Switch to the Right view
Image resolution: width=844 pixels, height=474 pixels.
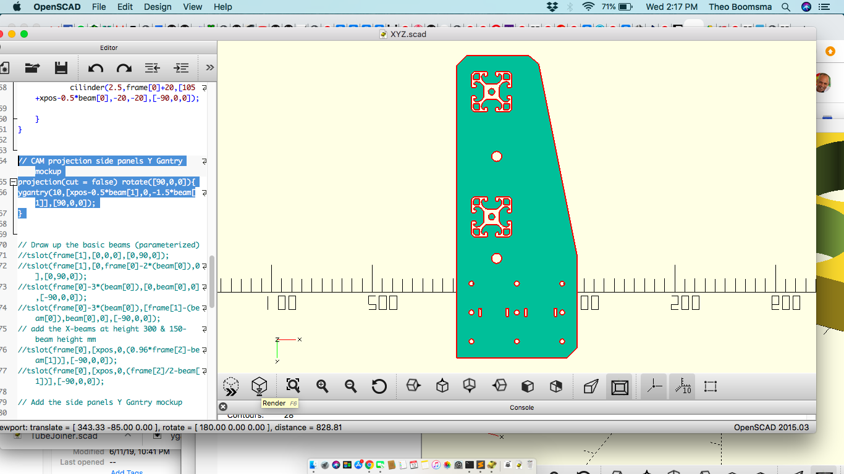coord(413,386)
